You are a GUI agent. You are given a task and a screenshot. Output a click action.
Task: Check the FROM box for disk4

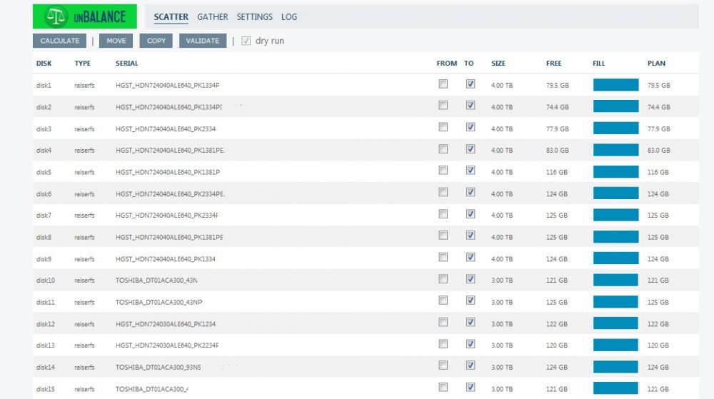tap(443, 148)
